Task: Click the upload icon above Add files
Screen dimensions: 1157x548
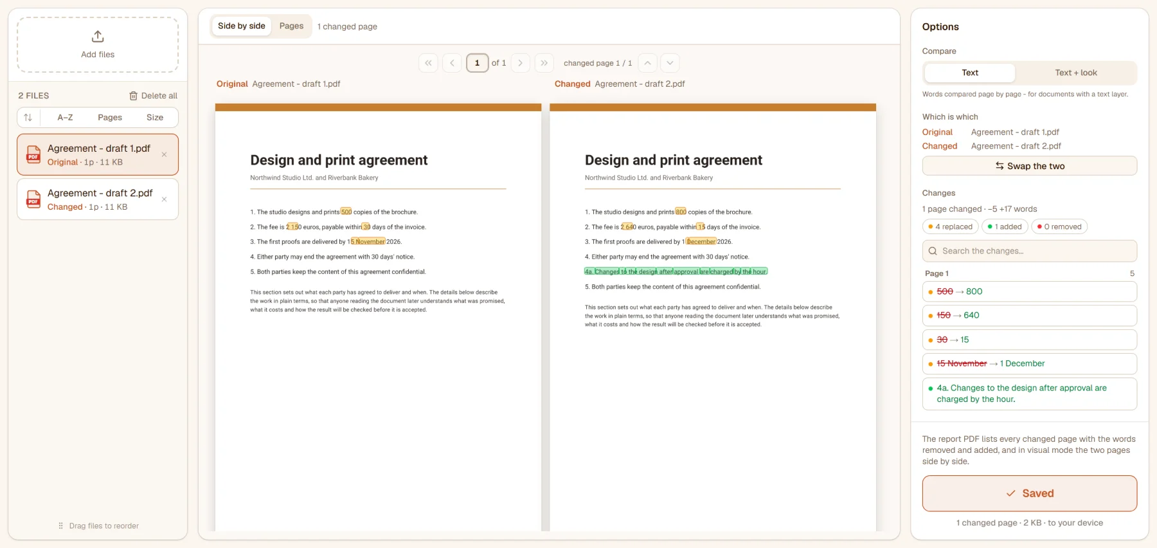Action: [x=98, y=36]
